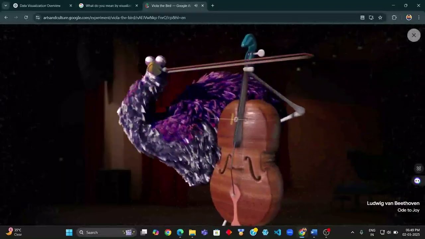Reload the current page
The height and width of the screenshot is (239, 425).
tap(26, 18)
